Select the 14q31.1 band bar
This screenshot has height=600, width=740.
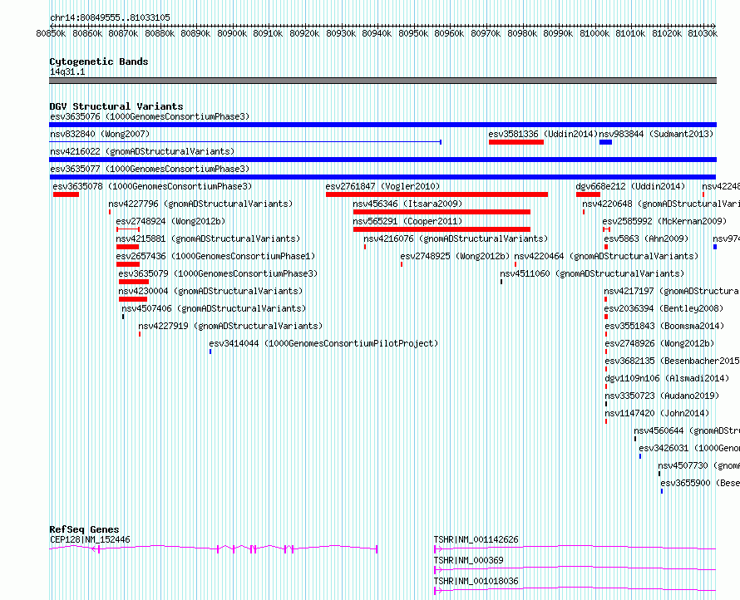(382, 81)
